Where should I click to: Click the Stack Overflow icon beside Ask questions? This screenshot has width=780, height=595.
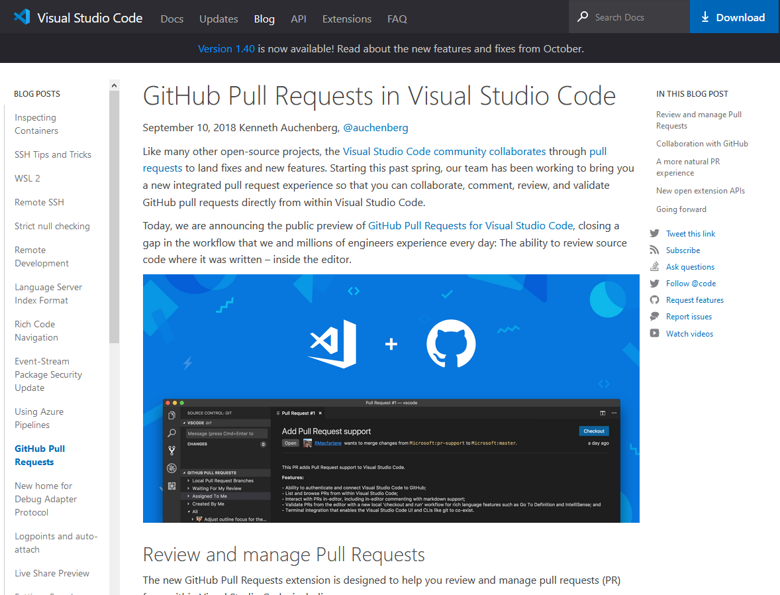[x=655, y=266]
